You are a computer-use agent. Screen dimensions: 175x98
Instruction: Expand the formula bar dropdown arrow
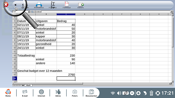click(172, 12)
